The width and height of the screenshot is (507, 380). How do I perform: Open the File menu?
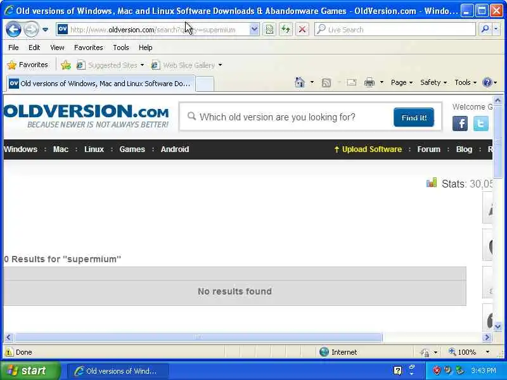13,47
